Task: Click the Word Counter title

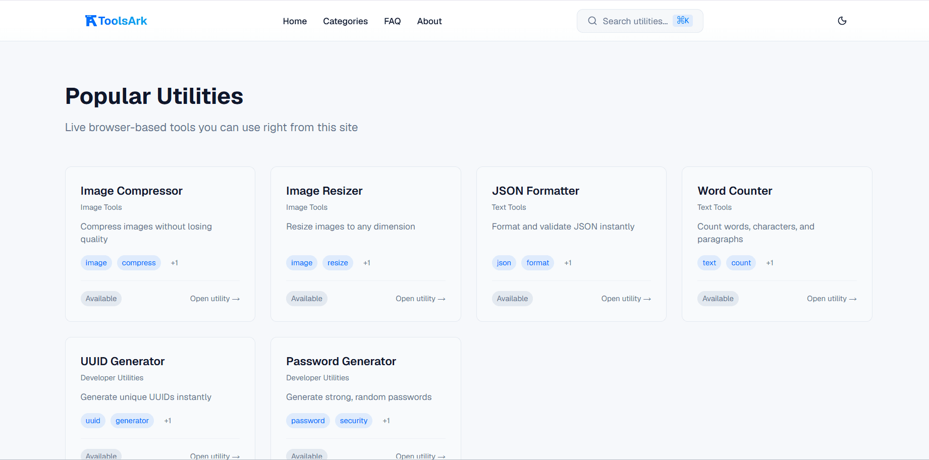Action: [735, 191]
